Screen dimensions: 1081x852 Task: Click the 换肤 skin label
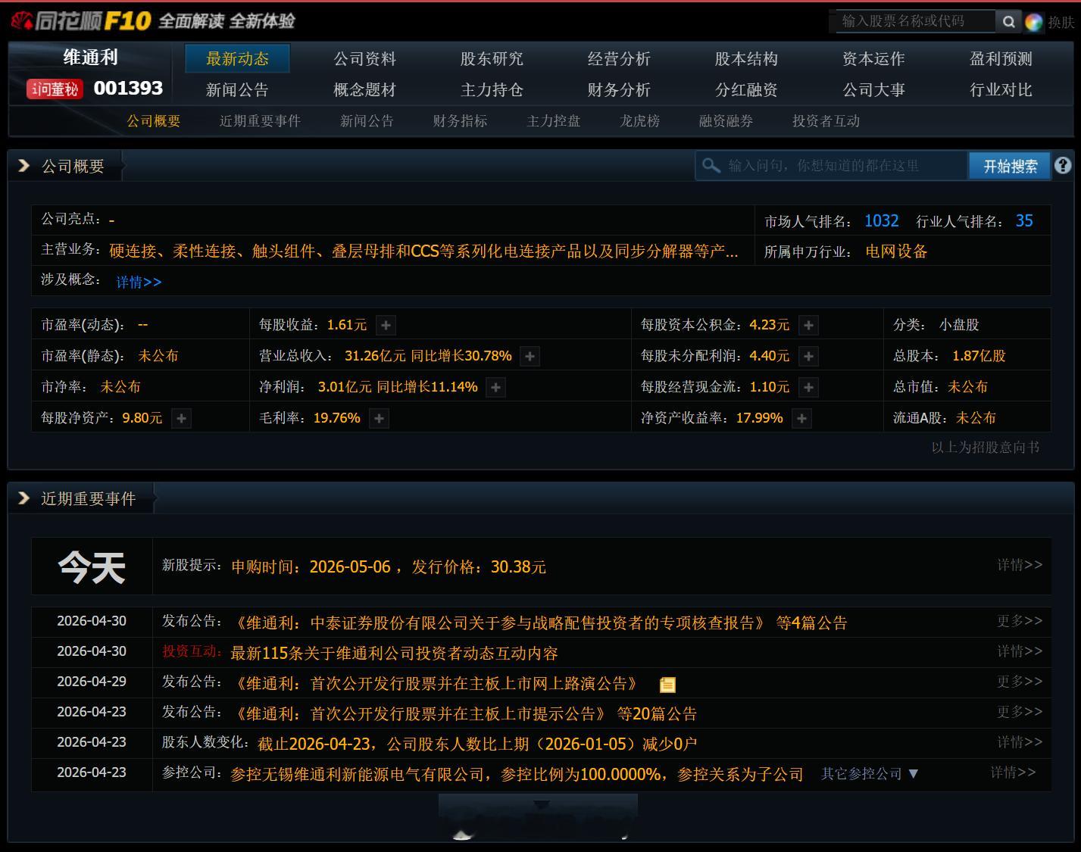click(1061, 22)
